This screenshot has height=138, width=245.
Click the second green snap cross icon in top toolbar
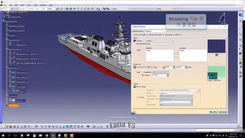click(71, 9)
